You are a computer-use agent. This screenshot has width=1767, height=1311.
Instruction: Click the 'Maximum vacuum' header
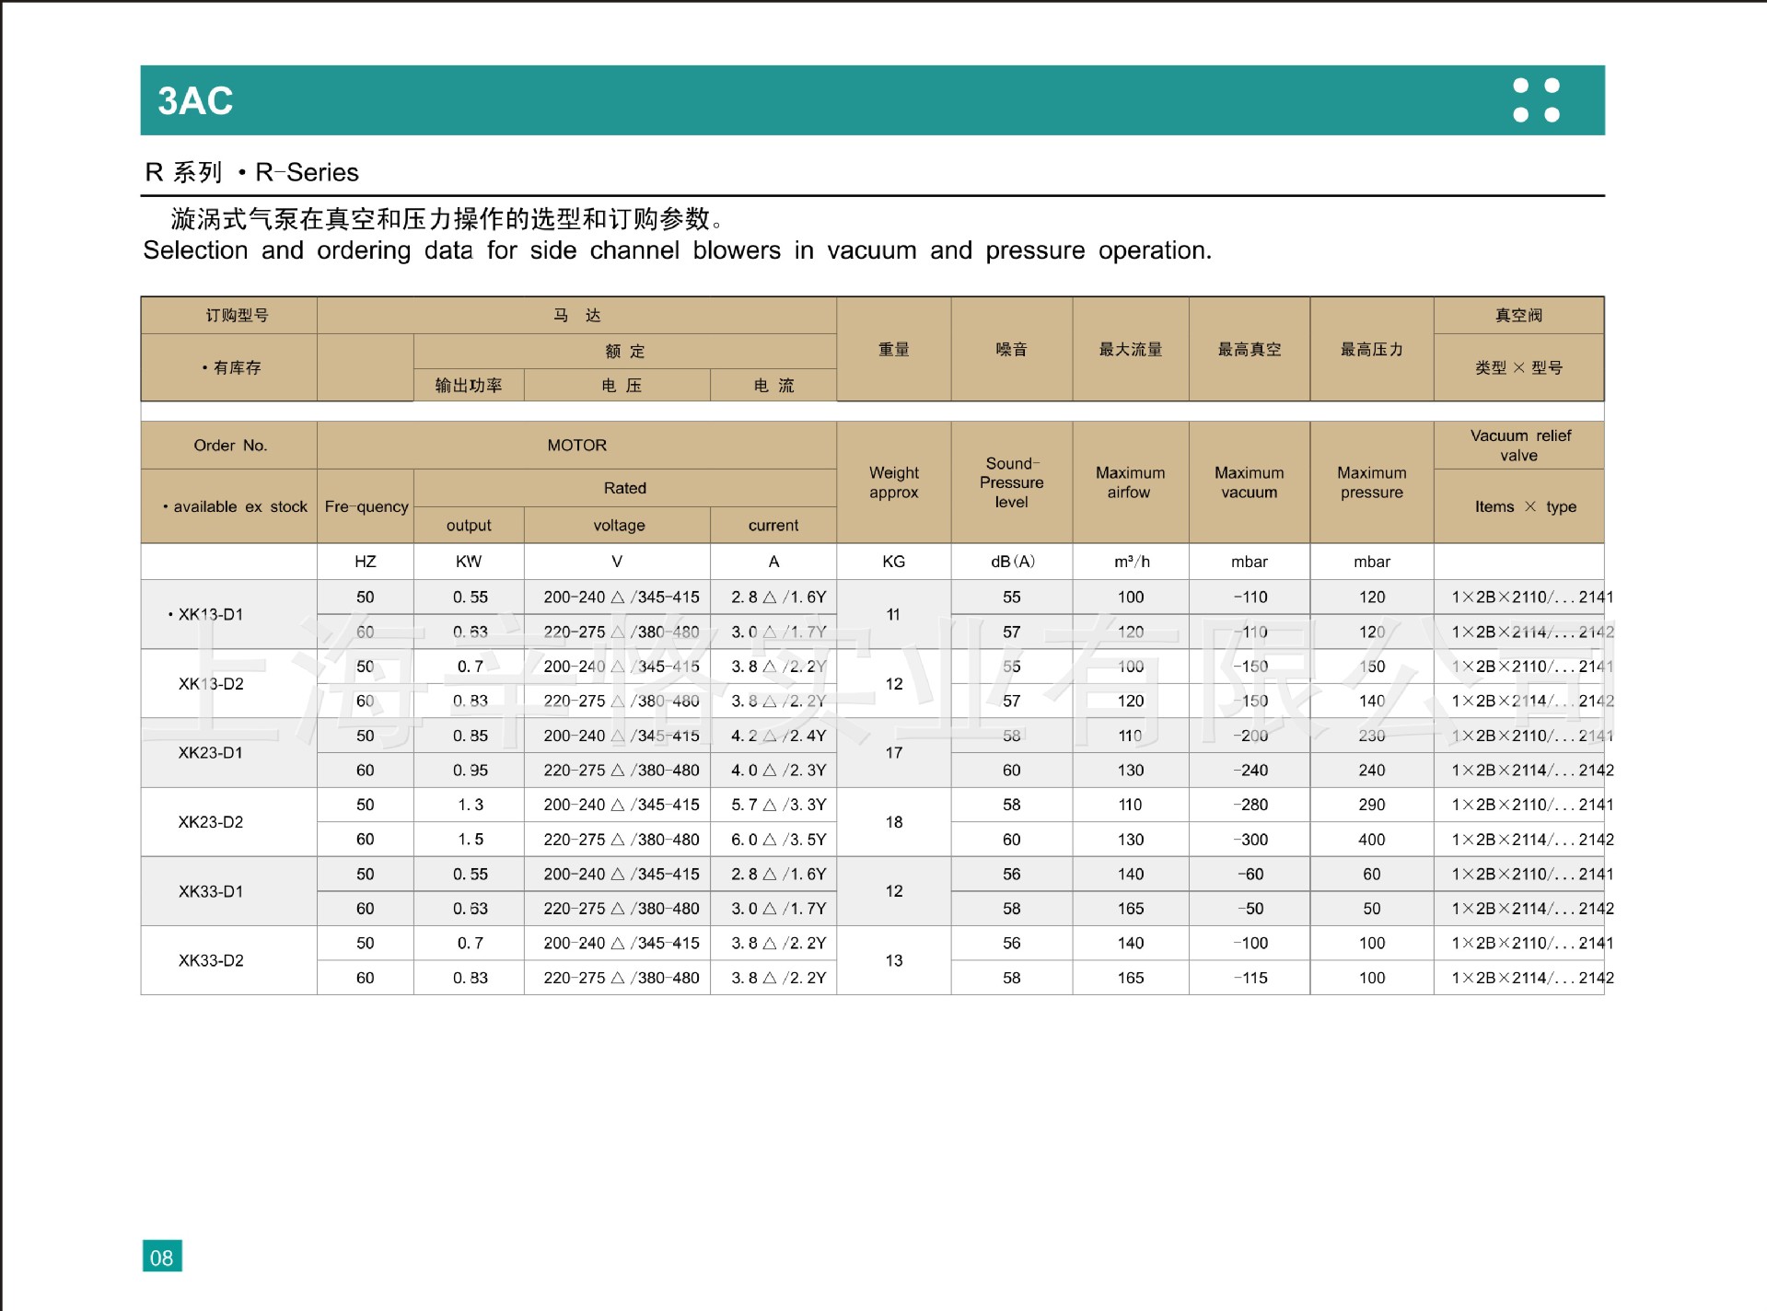(x=1249, y=482)
